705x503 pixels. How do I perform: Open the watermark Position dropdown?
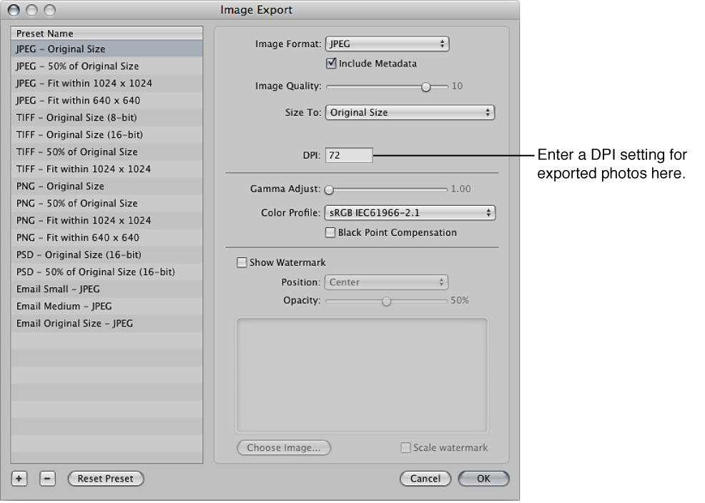click(x=386, y=282)
